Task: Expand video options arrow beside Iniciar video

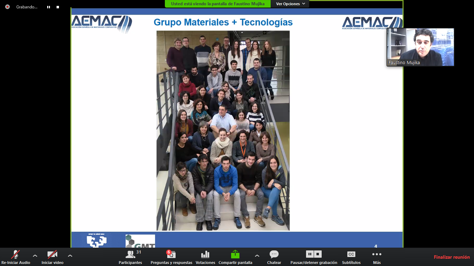Action: click(x=70, y=256)
